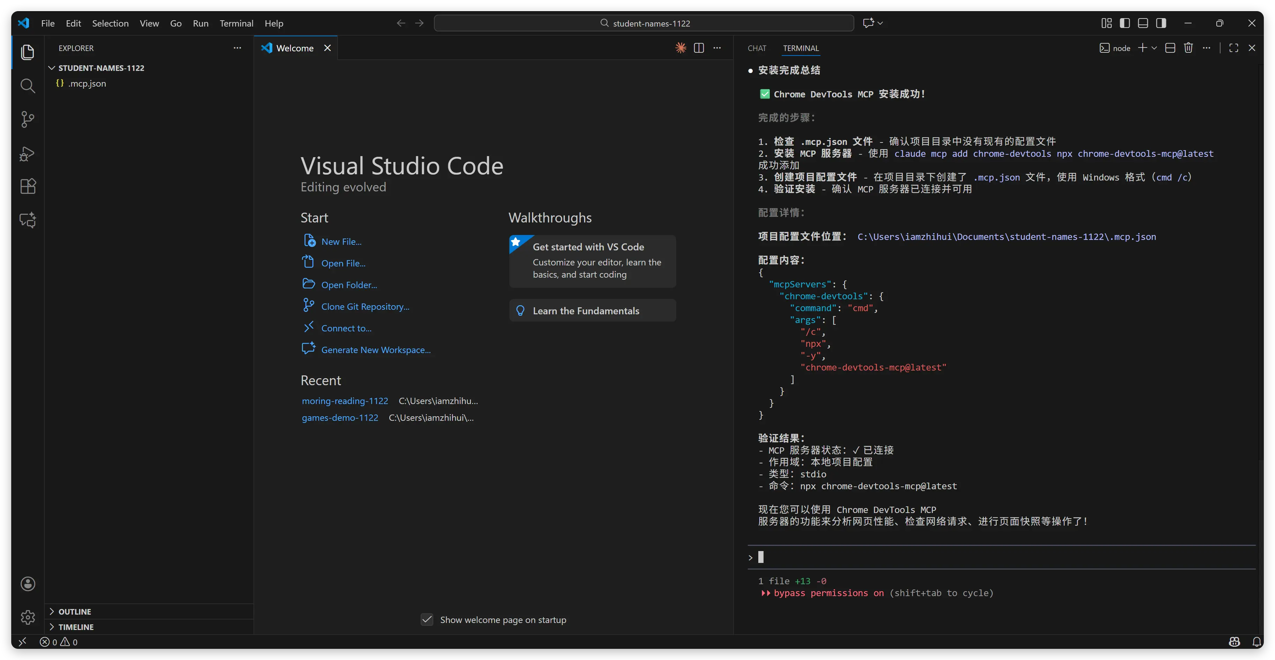Open recent folder moring-reading-1122

point(345,401)
